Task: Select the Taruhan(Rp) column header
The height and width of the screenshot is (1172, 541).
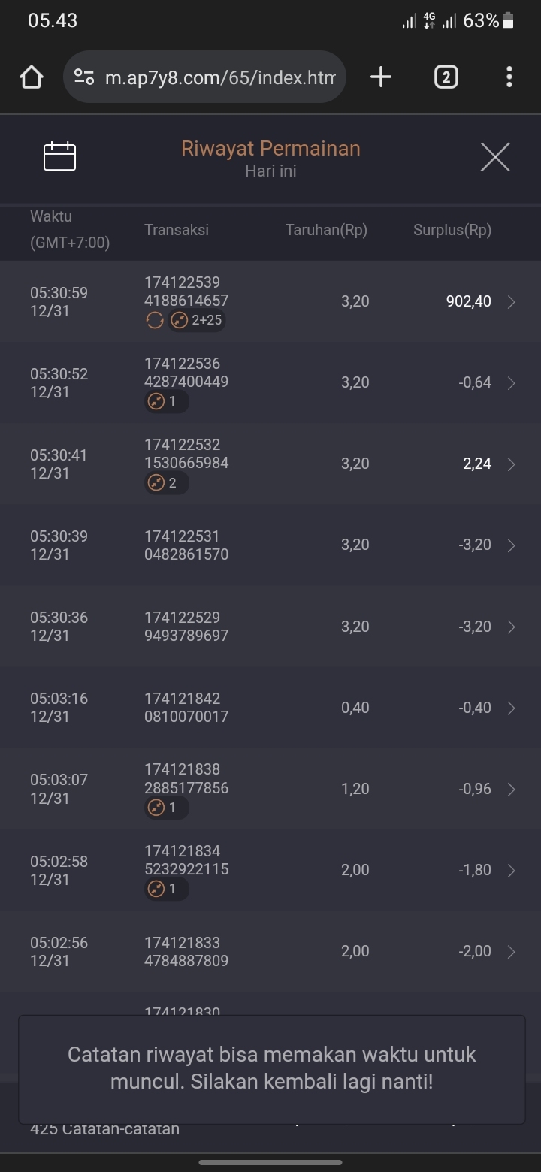Action: coord(326,231)
